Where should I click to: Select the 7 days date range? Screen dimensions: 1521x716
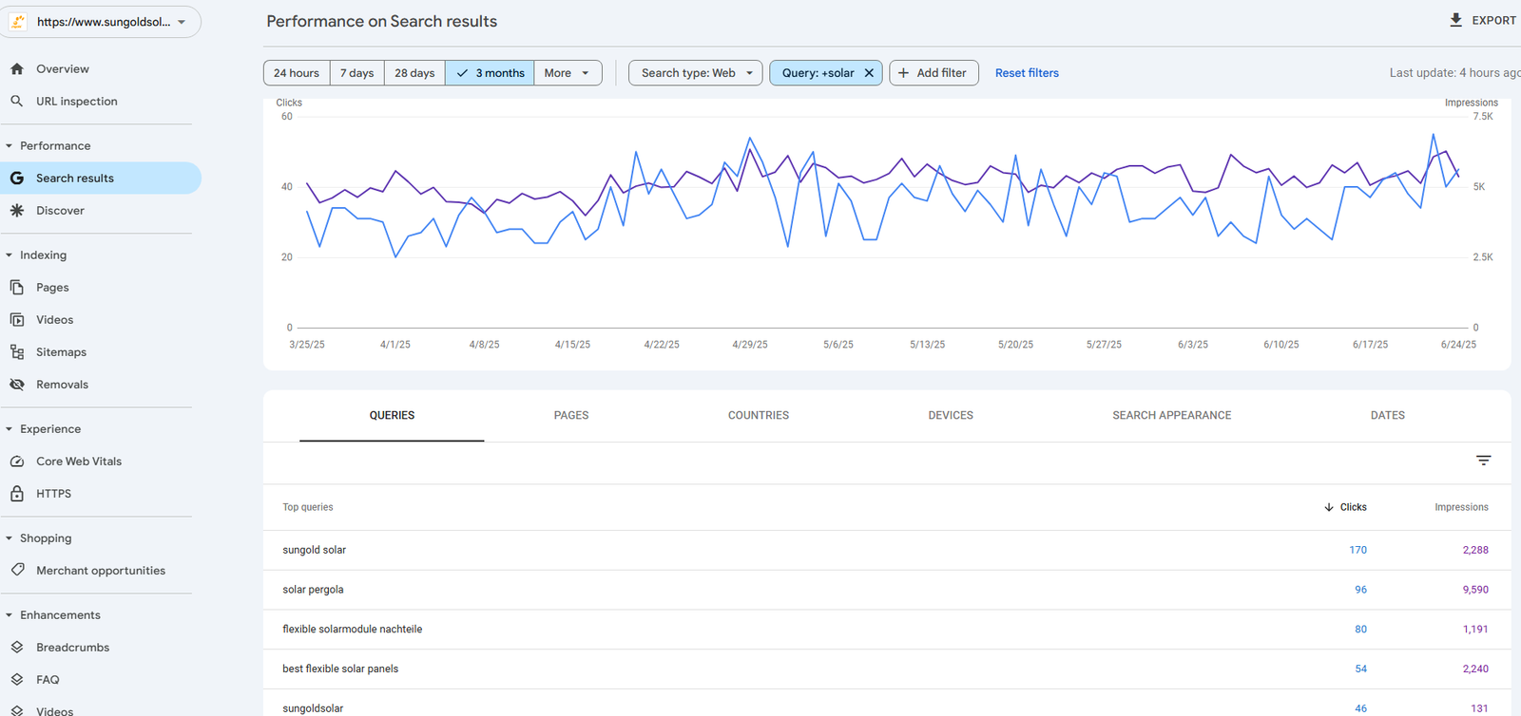(x=357, y=73)
